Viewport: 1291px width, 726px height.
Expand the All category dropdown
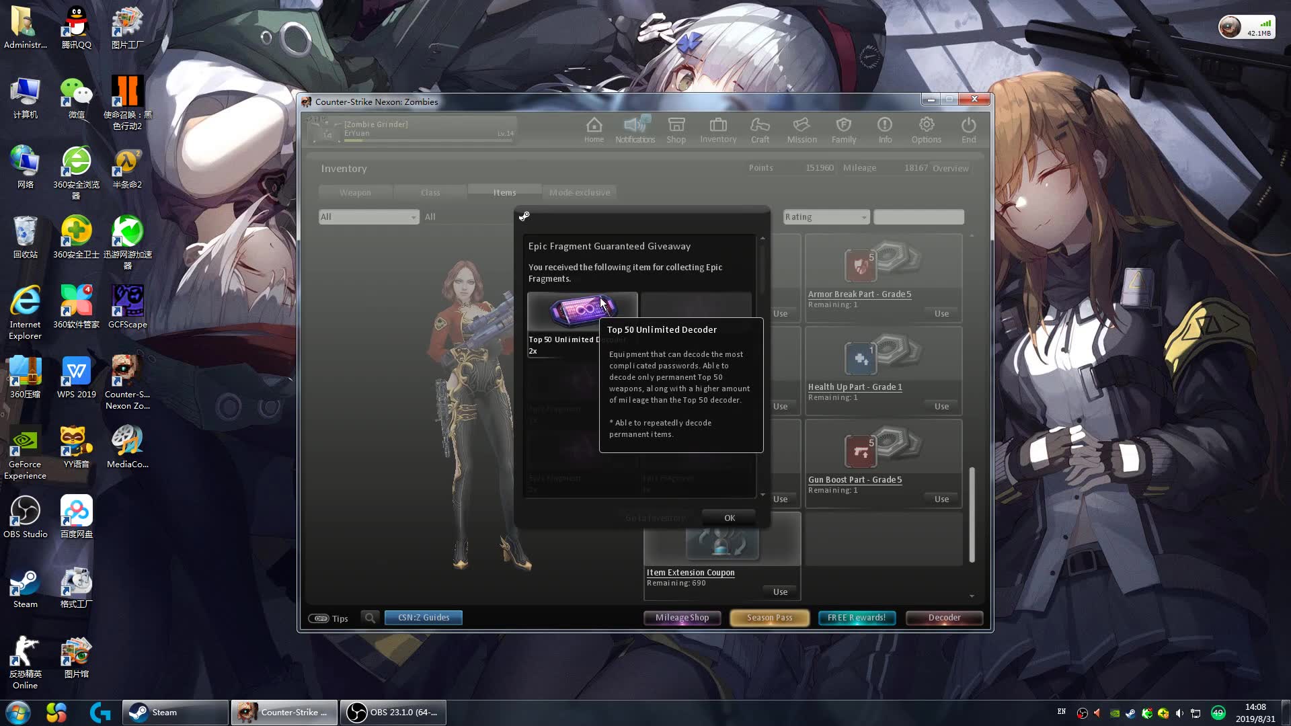tap(368, 217)
